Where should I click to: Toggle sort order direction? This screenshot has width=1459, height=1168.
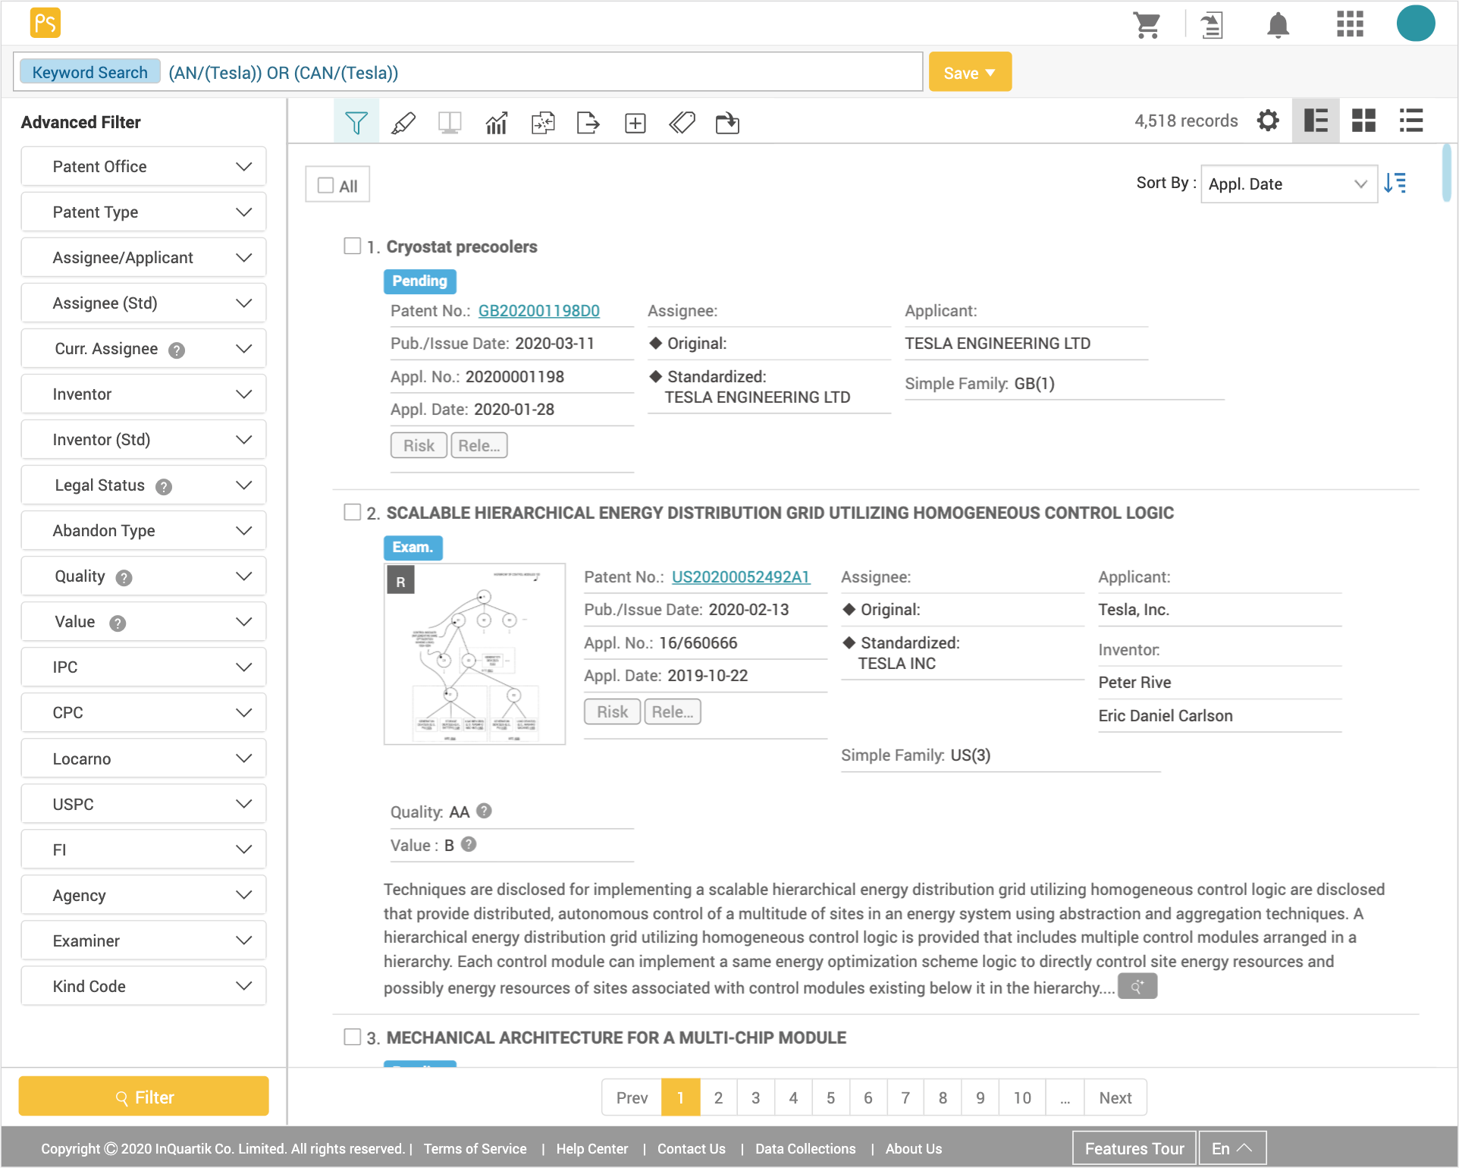coord(1395,183)
